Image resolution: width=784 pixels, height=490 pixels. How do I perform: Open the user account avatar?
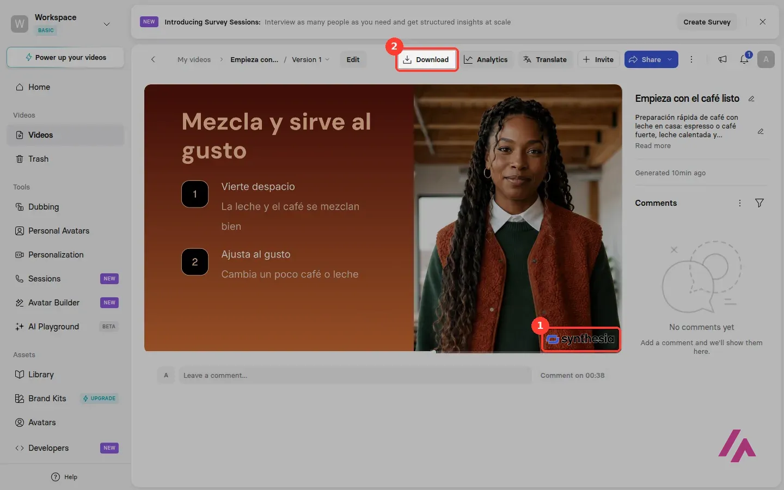click(766, 59)
